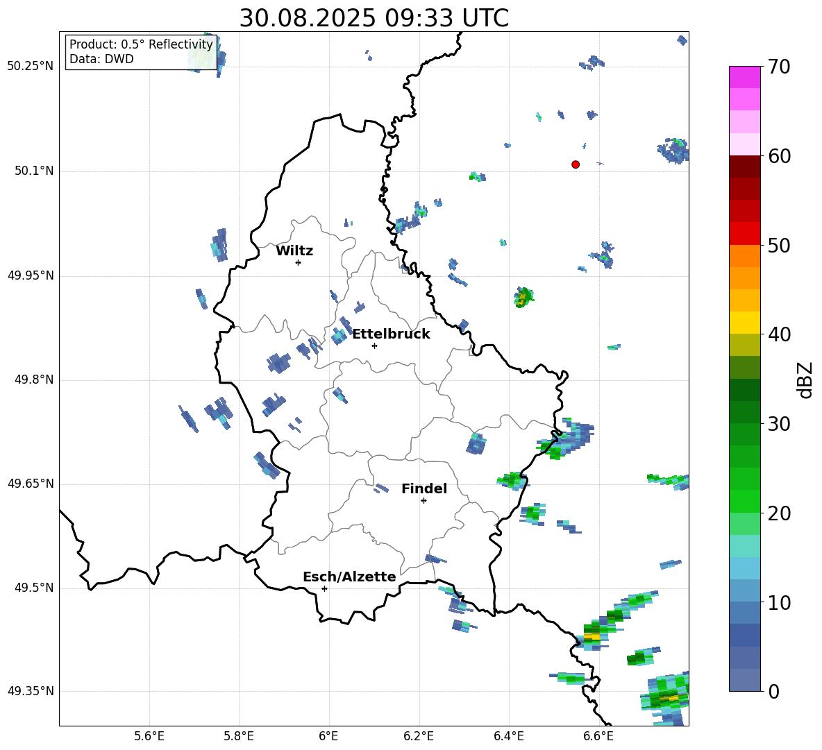Click the Ettelbruck city label
The image size is (822, 750).
pos(391,334)
